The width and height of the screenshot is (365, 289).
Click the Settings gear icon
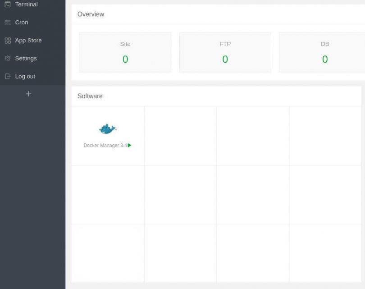pyautogui.click(x=7, y=59)
